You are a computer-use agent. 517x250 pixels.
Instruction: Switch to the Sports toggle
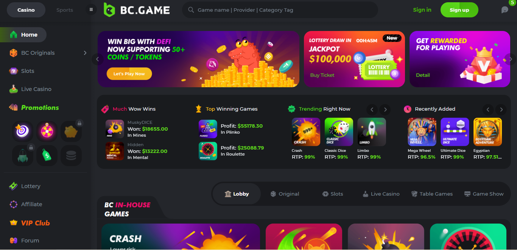[65, 10]
